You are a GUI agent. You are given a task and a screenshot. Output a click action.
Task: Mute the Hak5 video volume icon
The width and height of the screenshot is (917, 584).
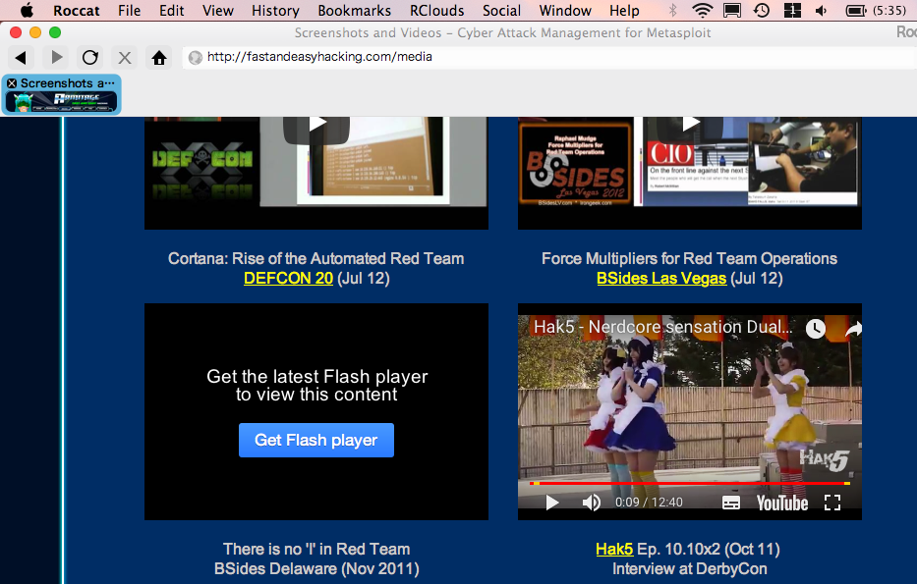point(592,503)
